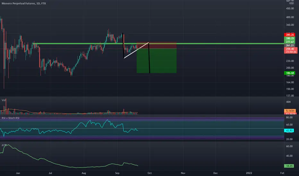Click the 450.00 price scale label
The width and height of the screenshot is (299, 176).
pyautogui.click(x=290, y=8)
